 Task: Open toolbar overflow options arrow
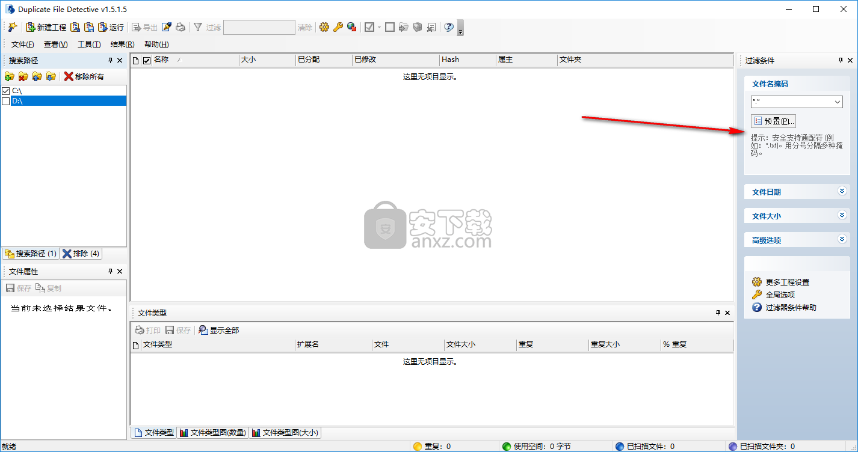tap(460, 28)
